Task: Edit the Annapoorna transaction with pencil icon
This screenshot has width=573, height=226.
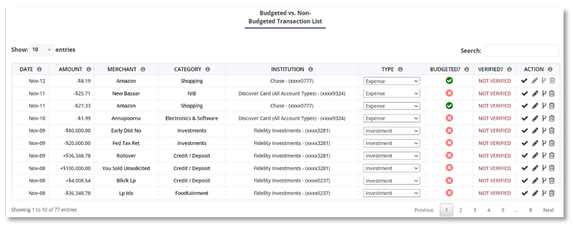Action: click(x=535, y=119)
